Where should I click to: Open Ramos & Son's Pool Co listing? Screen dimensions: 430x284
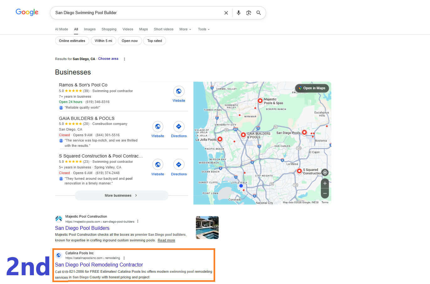(83, 85)
